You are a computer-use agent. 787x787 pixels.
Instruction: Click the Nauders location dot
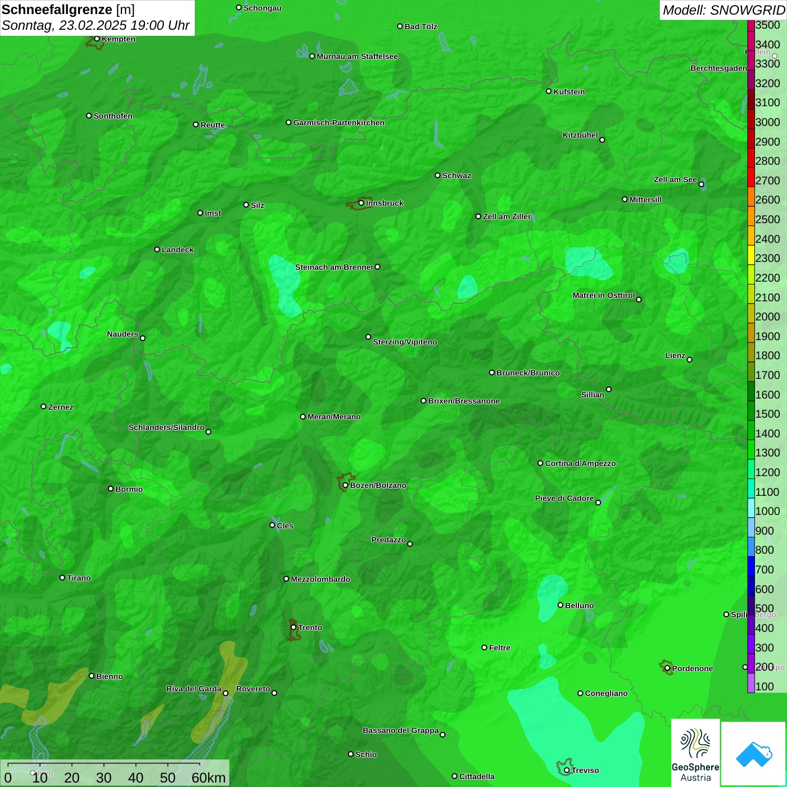pos(143,338)
